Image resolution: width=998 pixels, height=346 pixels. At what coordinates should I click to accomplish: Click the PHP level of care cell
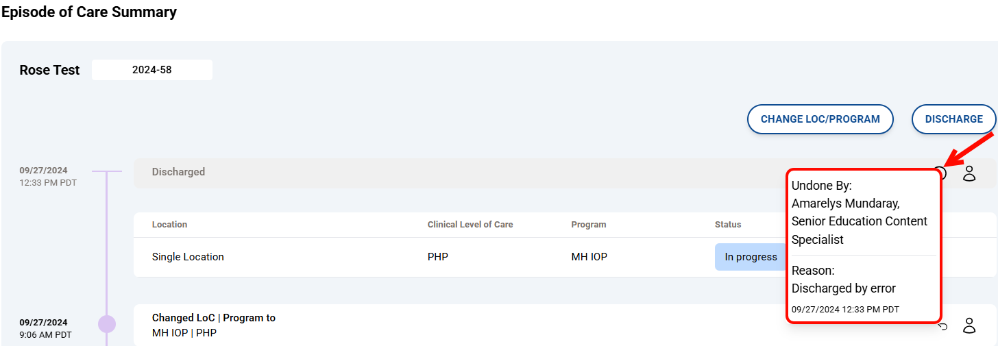coord(437,257)
